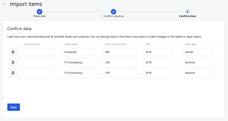Click the price field containing 100
This screenshot has height=121, width=228.
click(120, 73)
